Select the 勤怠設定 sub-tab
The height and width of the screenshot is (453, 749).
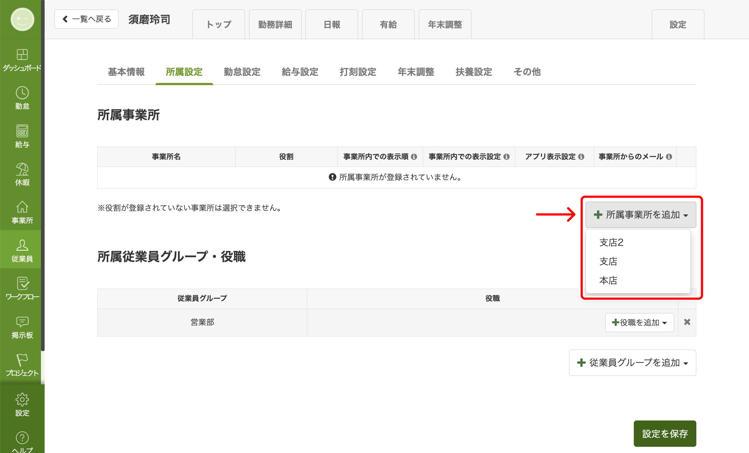click(x=242, y=72)
